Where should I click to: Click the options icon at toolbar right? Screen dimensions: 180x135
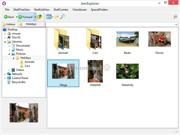click(175, 17)
